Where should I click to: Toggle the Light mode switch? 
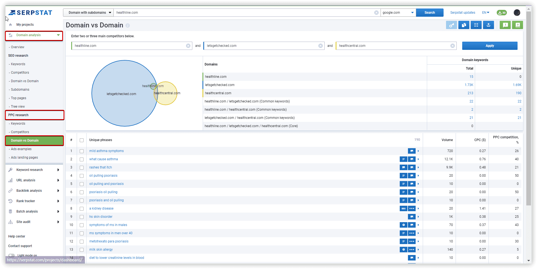[12, 255]
